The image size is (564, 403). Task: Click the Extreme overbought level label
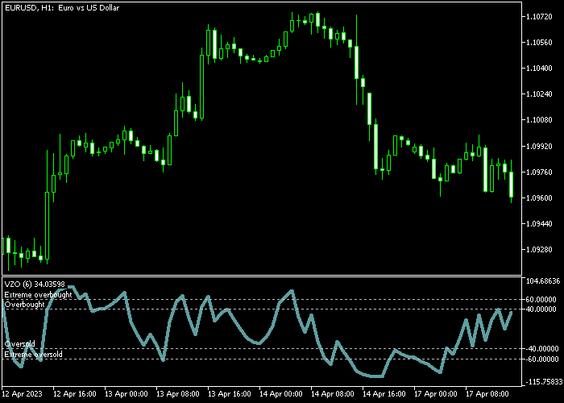(x=38, y=295)
